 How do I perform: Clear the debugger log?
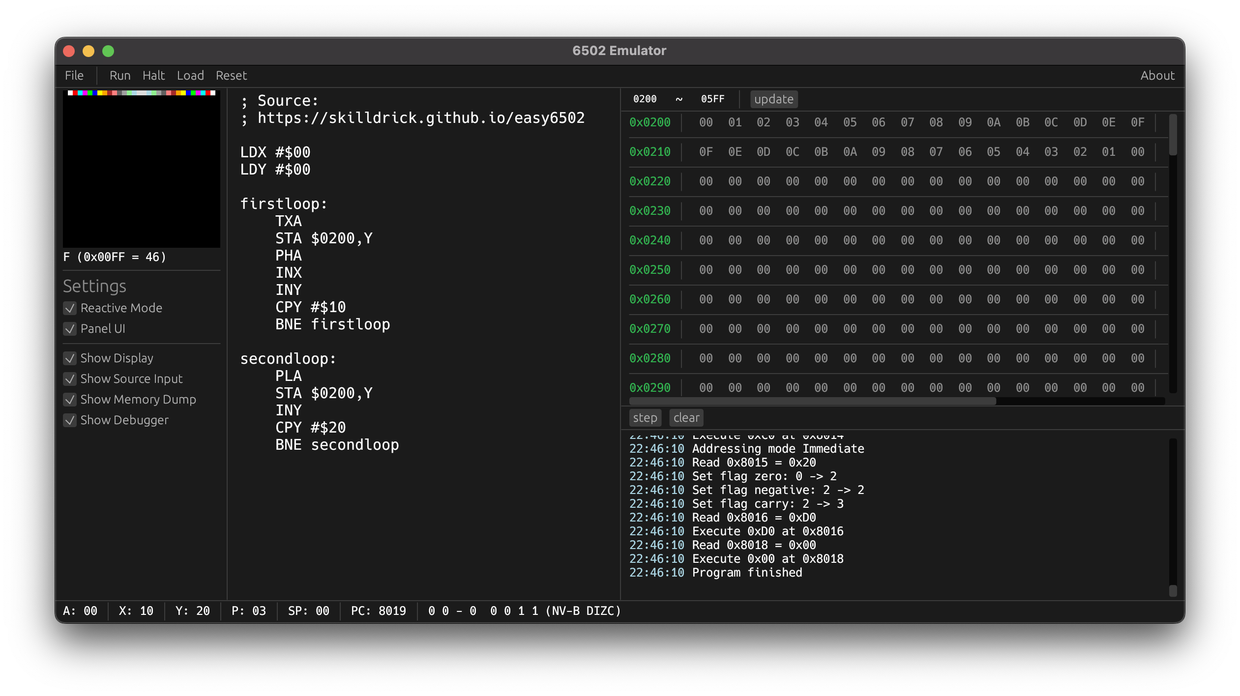click(x=686, y=418)
